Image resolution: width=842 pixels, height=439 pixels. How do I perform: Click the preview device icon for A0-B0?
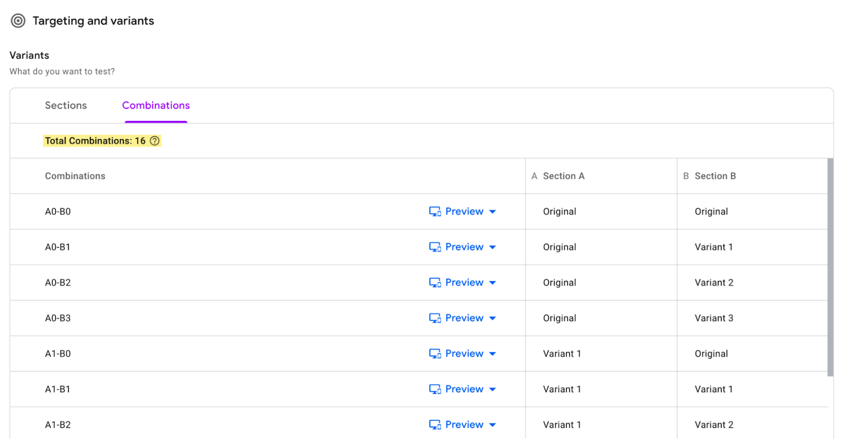click(435, 211)
